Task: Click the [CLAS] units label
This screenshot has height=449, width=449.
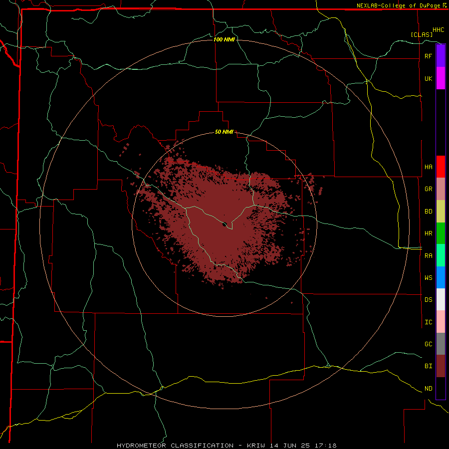Action: point(422,34)
